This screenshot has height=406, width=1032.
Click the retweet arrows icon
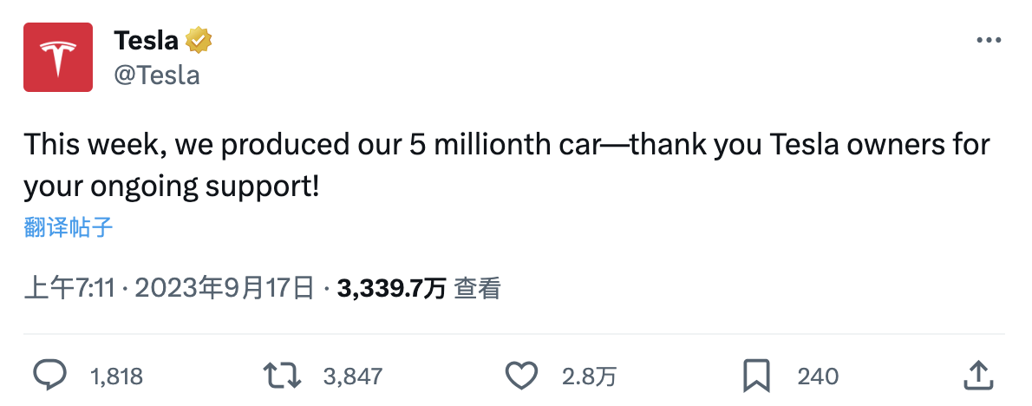pos(282,376)
